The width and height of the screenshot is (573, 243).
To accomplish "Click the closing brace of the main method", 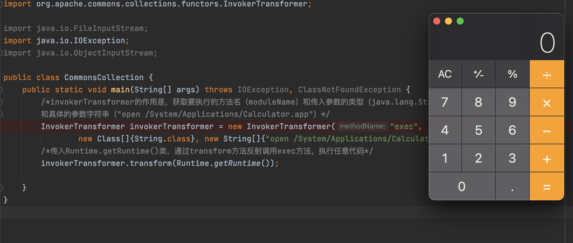I will click(x=25, y=187).
